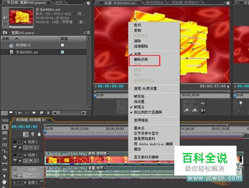Create a new bin folder
Image resolution: width=249 pixels, height=188 pixels.
34,113
